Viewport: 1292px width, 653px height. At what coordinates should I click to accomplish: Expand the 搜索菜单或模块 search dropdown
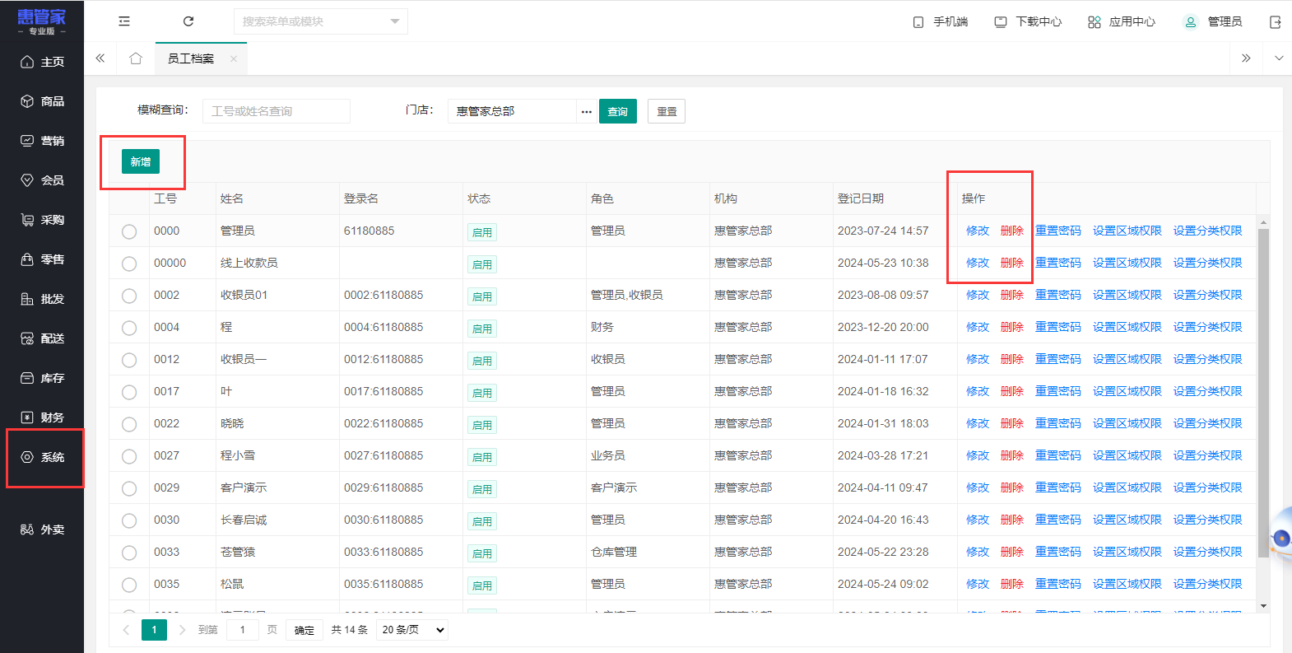394,21
